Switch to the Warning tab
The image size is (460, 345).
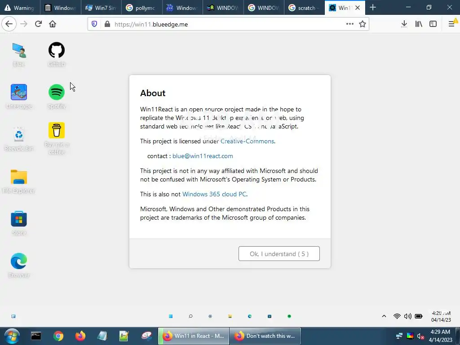coord(20,8)
